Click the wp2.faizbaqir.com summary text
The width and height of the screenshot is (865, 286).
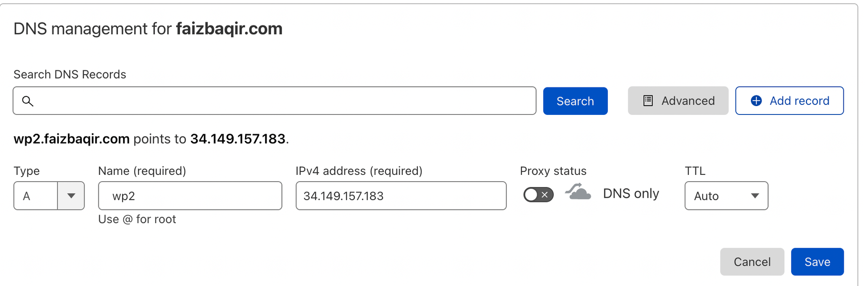coord(71,139)
